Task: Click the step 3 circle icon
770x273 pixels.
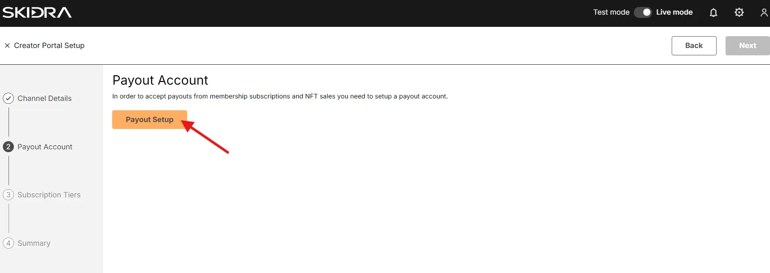Action: coord(8,195)
